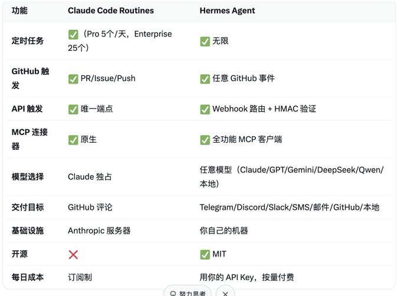
Task: Click the check before 全功能 MCP 客户端
Action: click(x=205, y=140)
